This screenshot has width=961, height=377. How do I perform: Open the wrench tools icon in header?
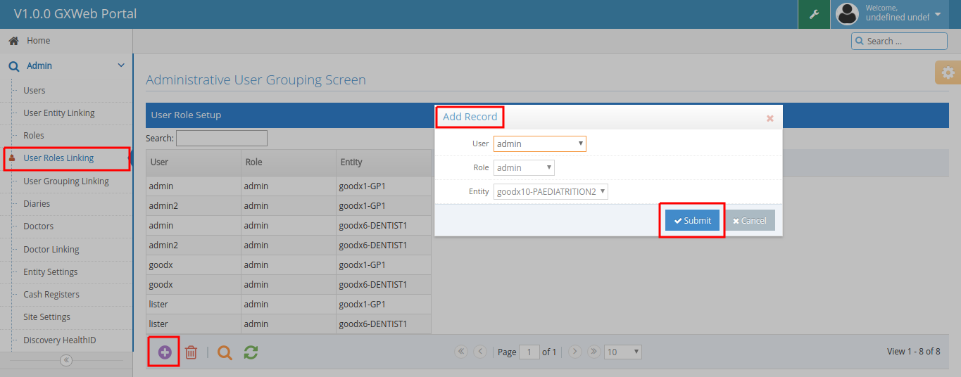tap(814, 14)
